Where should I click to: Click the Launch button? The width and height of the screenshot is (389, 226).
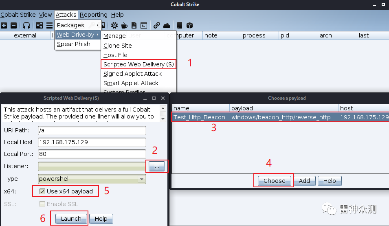tap(71, 219)
